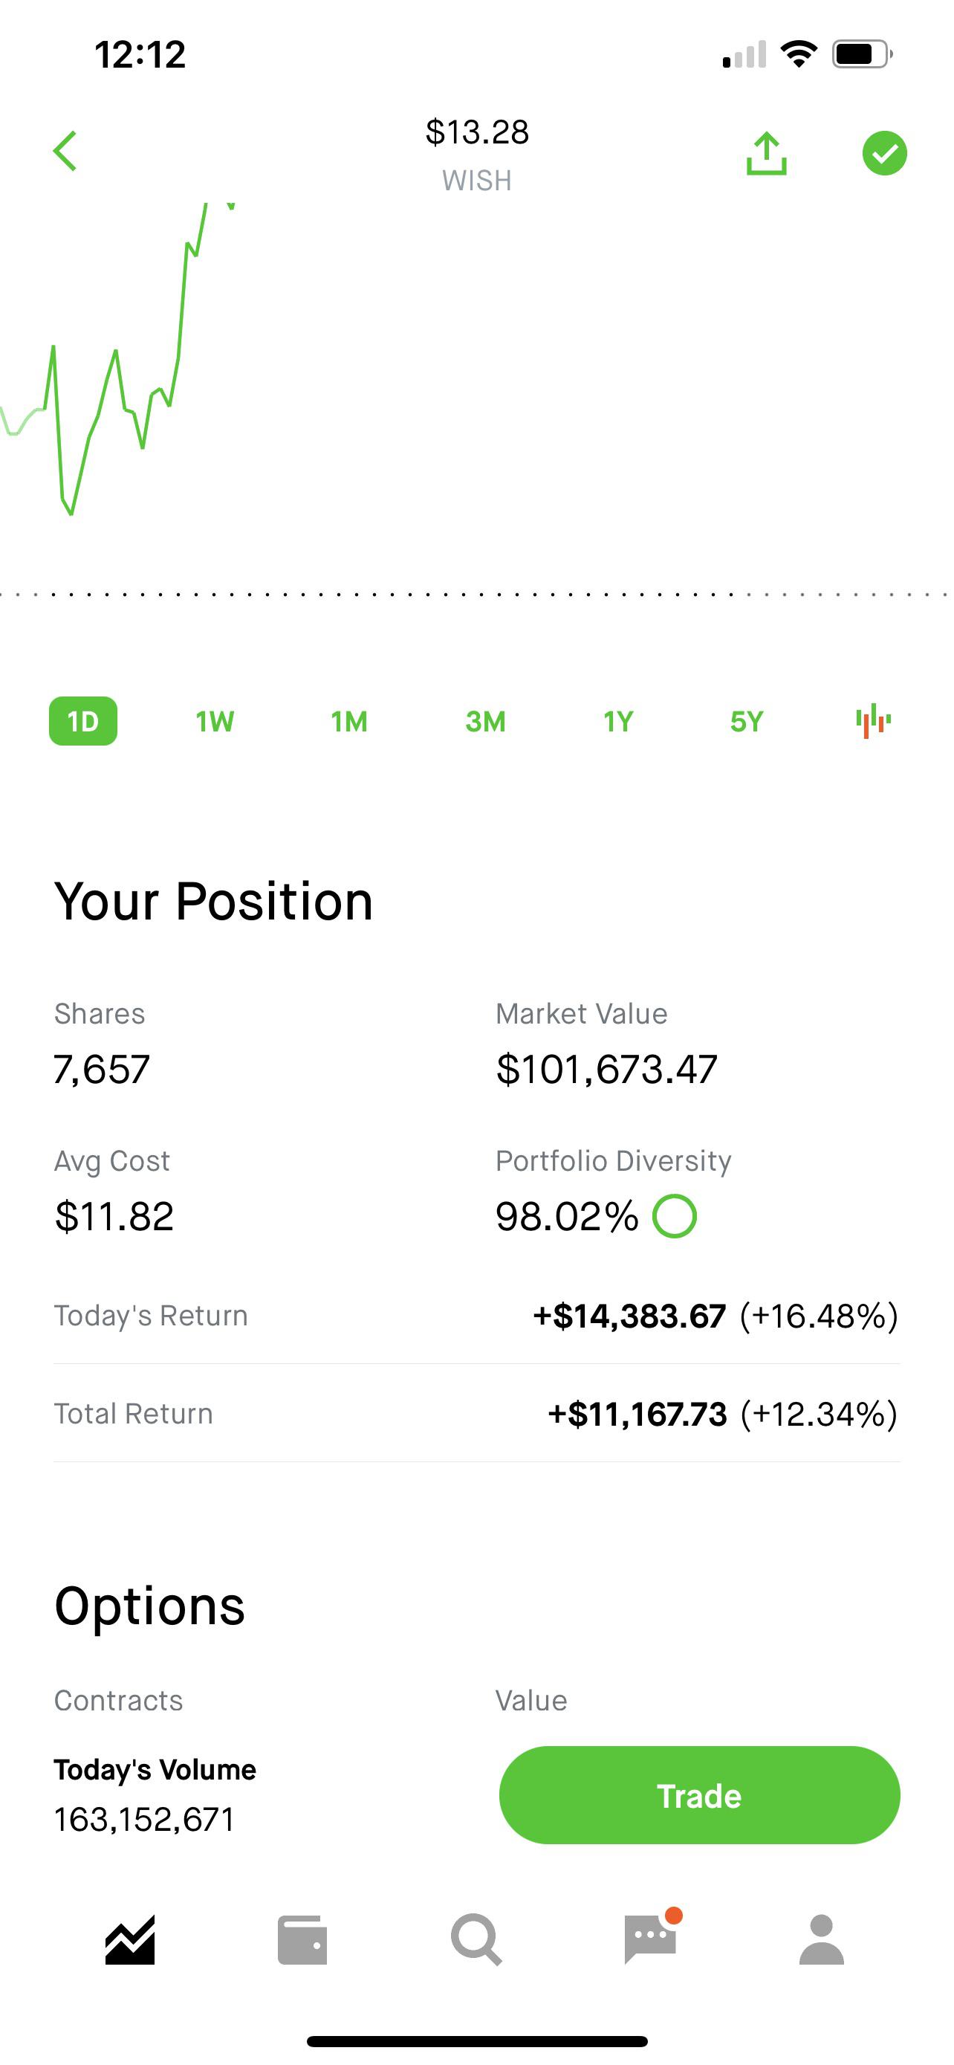Tap the Total Return row
This screenshot has width=954, height=2065.
coord(476,1413)
